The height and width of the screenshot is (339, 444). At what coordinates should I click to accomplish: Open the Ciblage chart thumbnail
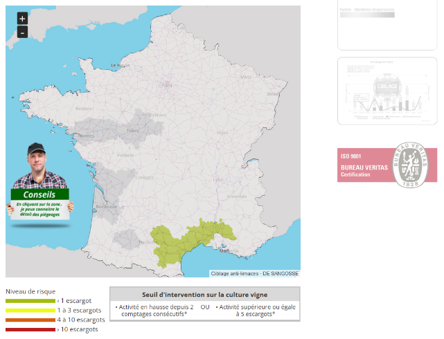click(x=387, y=91)
